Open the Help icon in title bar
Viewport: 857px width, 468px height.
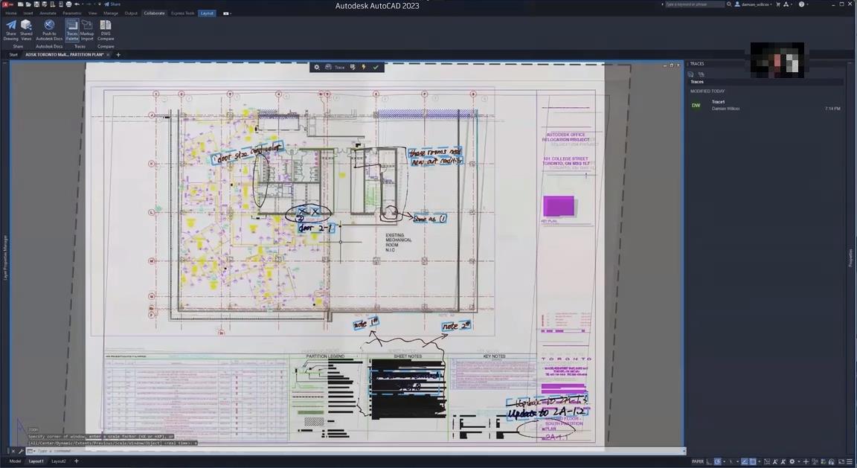(801, 4)
